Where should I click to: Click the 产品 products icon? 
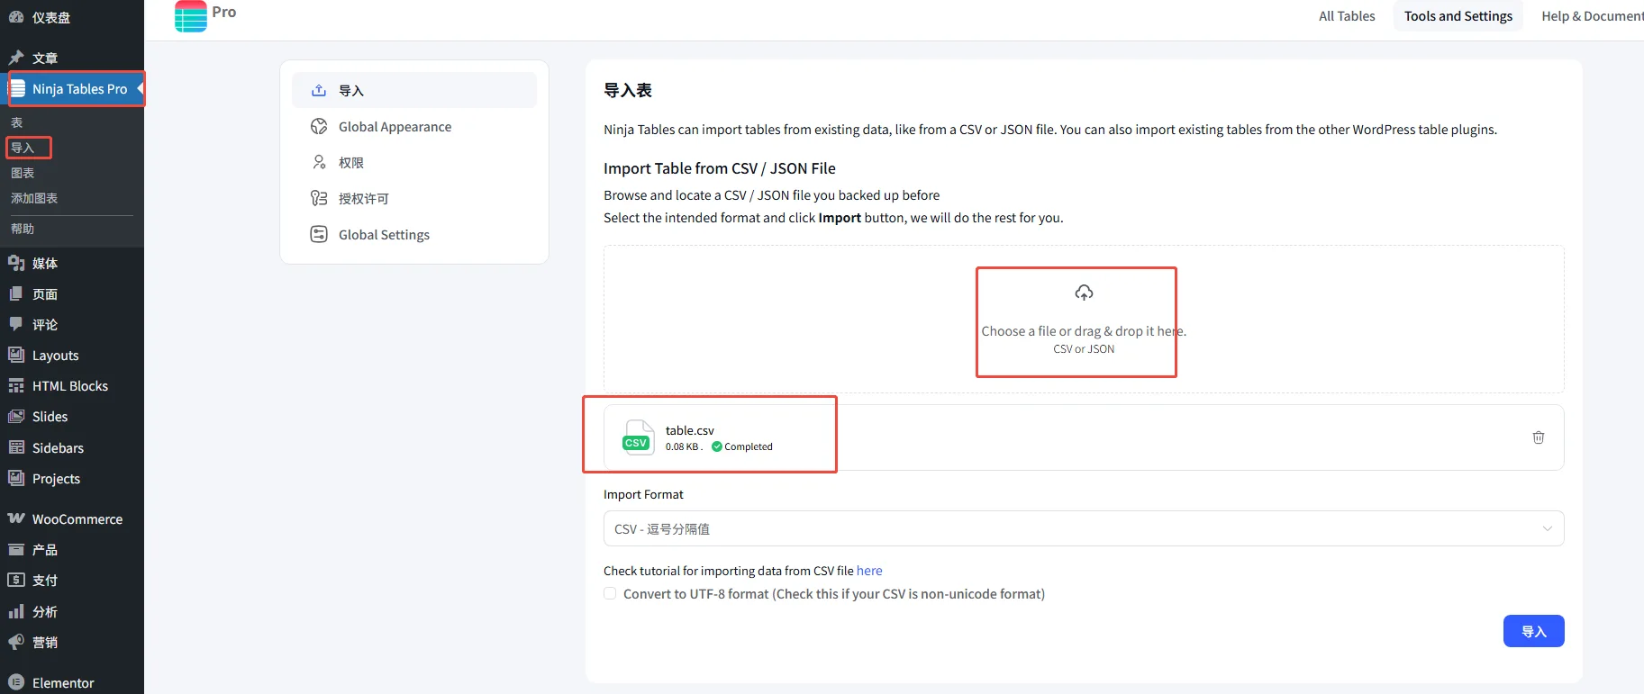(16, 549)
